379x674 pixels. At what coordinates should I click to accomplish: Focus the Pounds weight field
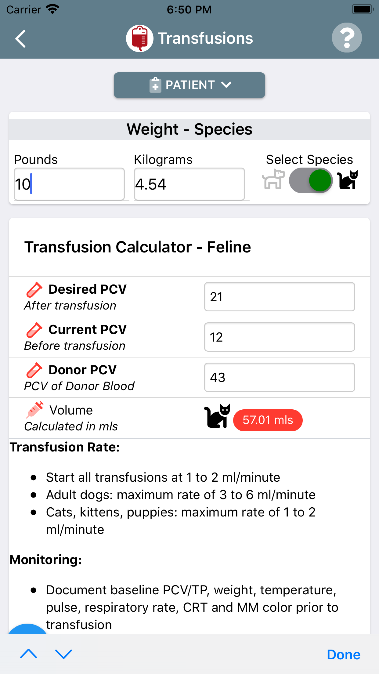pos(69,184)
